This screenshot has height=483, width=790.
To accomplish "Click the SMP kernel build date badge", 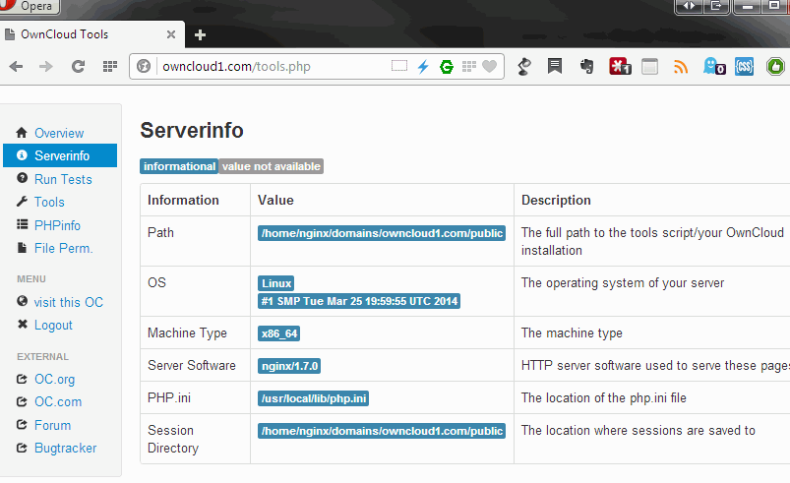I will pos(359,301).
